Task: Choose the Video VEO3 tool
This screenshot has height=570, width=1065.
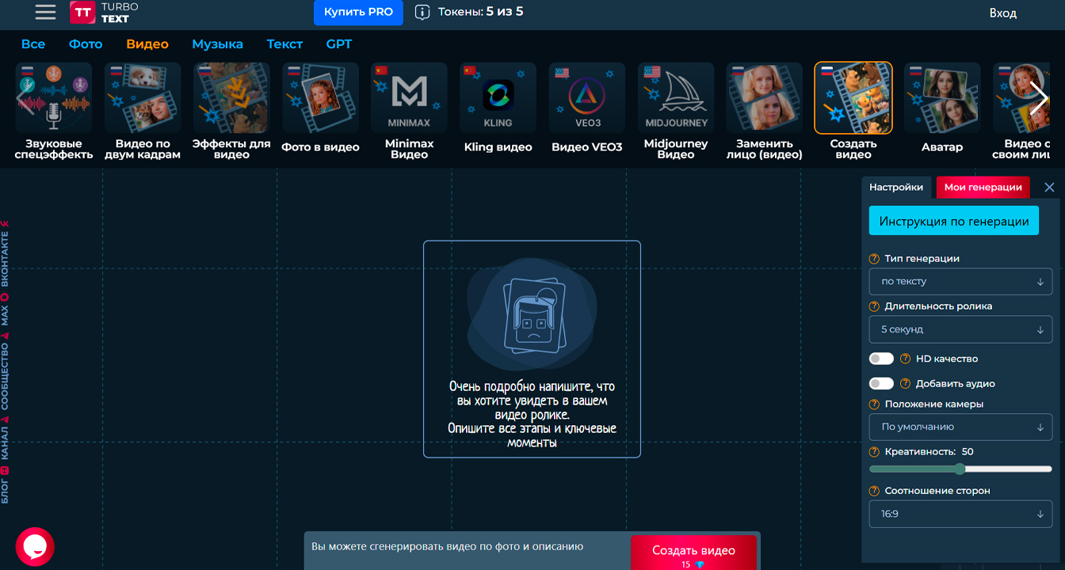Action: [x=586, y=99]
